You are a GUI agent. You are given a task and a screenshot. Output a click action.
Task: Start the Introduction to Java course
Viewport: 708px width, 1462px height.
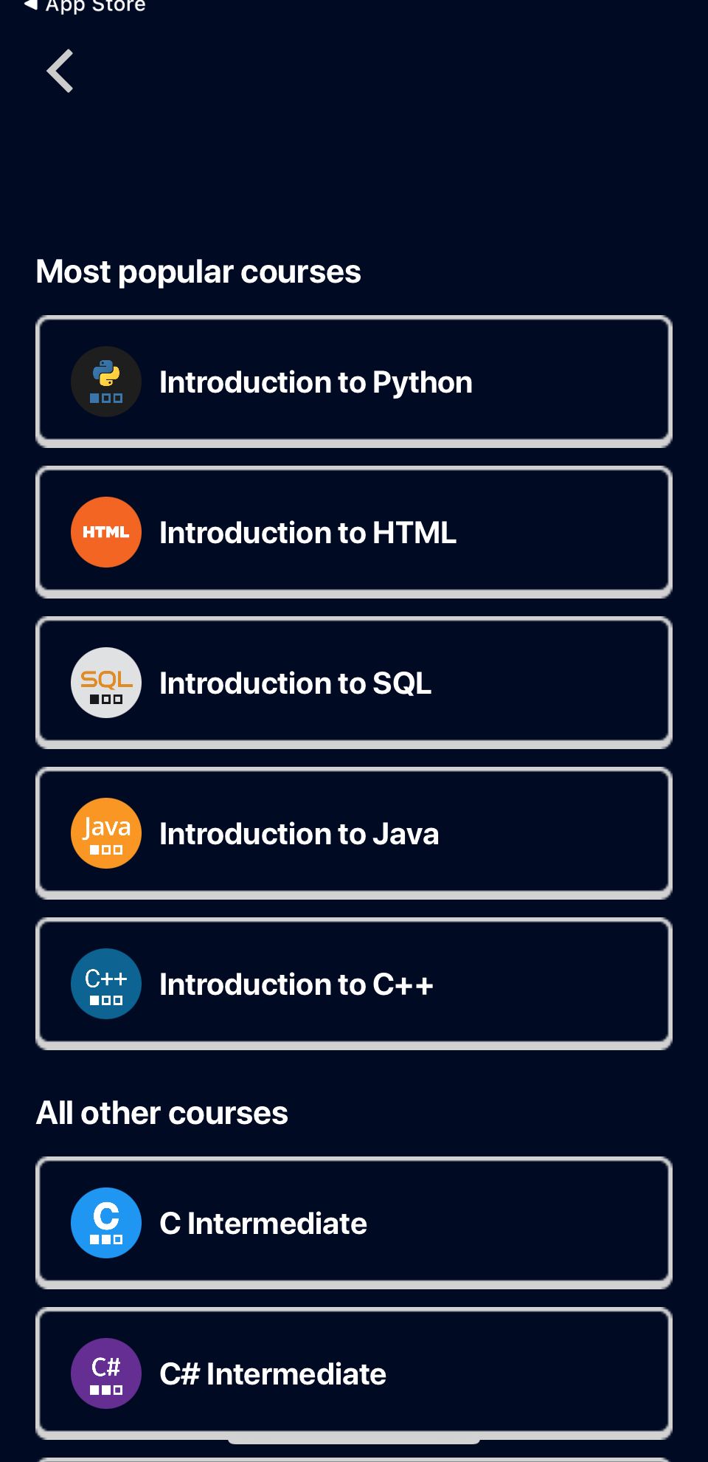(354, 833)
